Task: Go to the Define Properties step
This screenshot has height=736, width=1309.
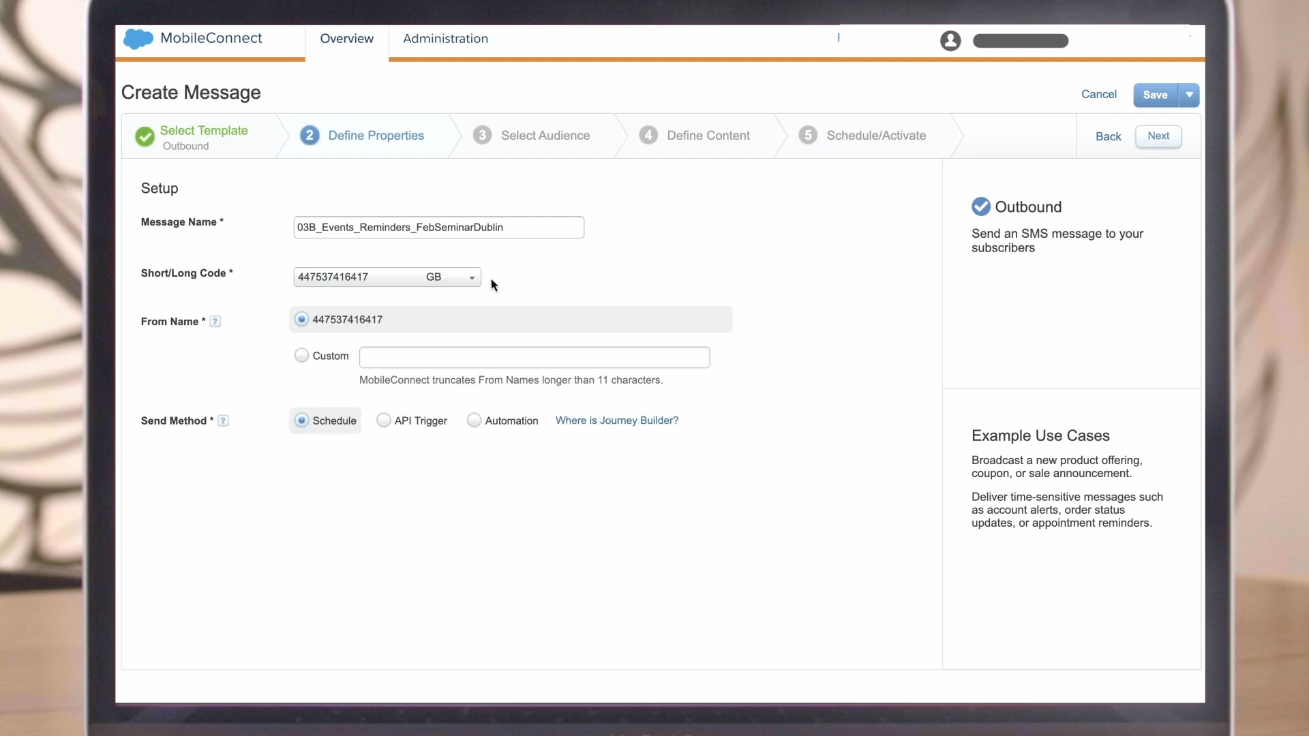Action: [x=376, y=136]
